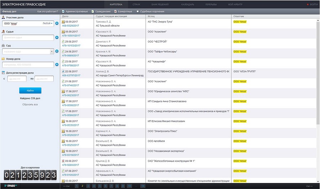This screenshot has height=189, width=320.
Task: Toggle the Административные case type filter
Action: pos(75,11)
